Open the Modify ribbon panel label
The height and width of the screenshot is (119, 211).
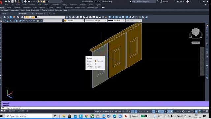(7, 10)
